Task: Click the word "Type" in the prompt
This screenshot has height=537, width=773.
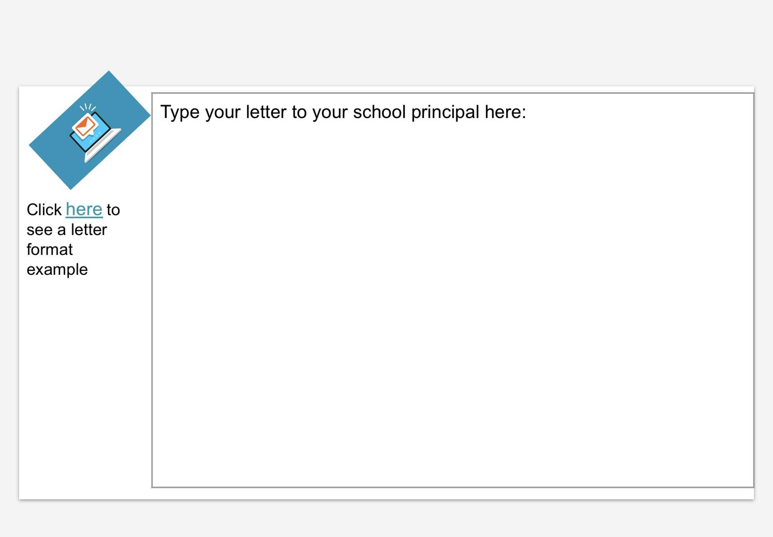Action: (x=180, y=112)
